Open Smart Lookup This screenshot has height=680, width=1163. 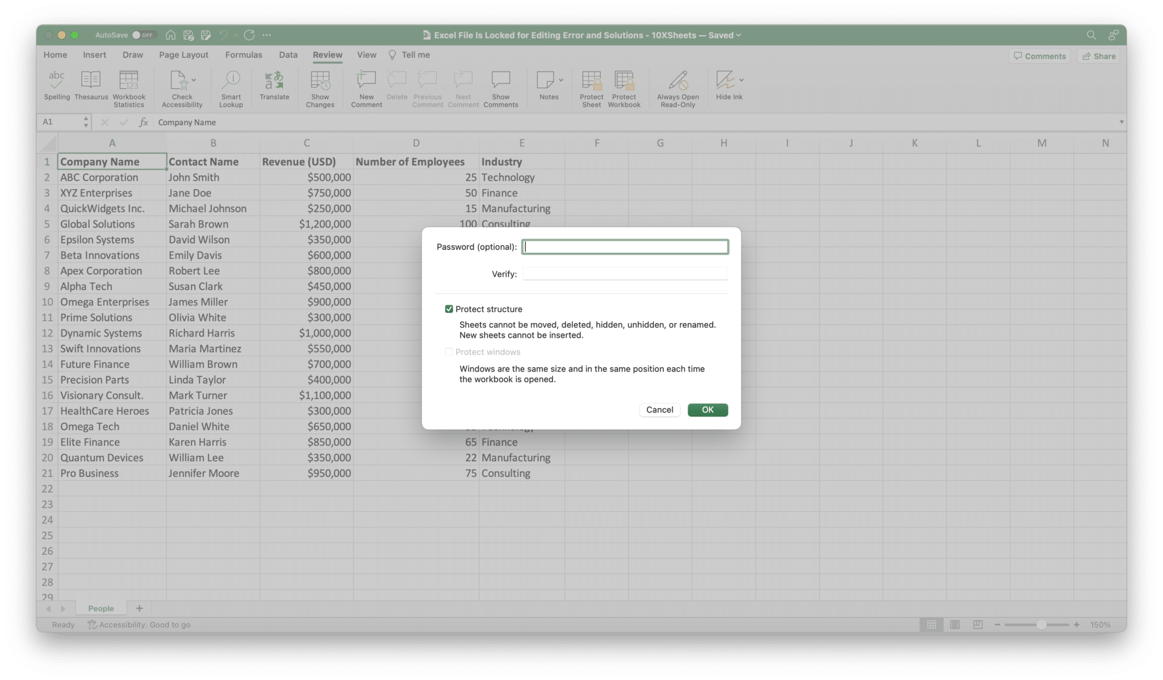231,89
